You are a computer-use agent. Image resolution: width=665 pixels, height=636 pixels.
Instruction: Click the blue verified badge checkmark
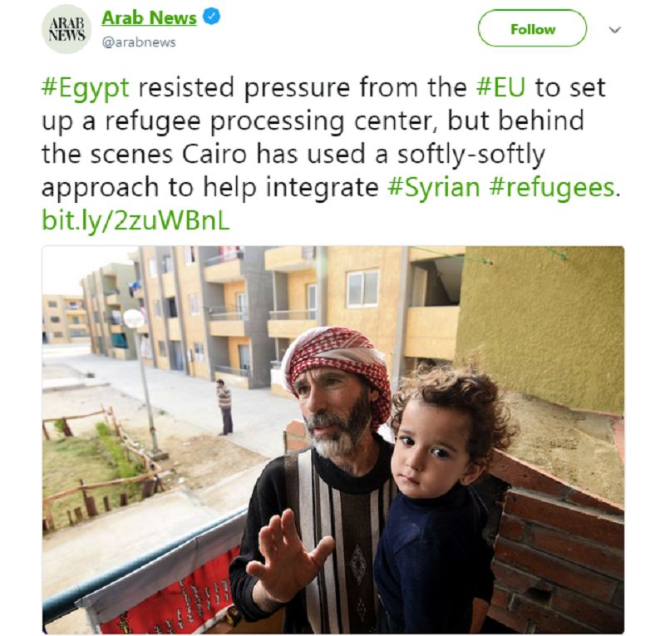pos(212,17)
